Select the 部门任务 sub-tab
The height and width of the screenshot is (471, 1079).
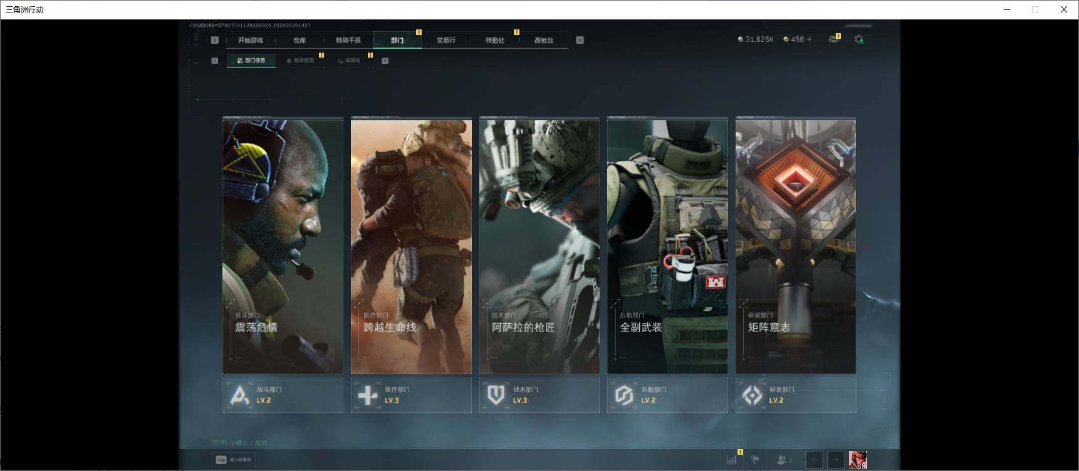pyautogui.click(x=251, y=61)
